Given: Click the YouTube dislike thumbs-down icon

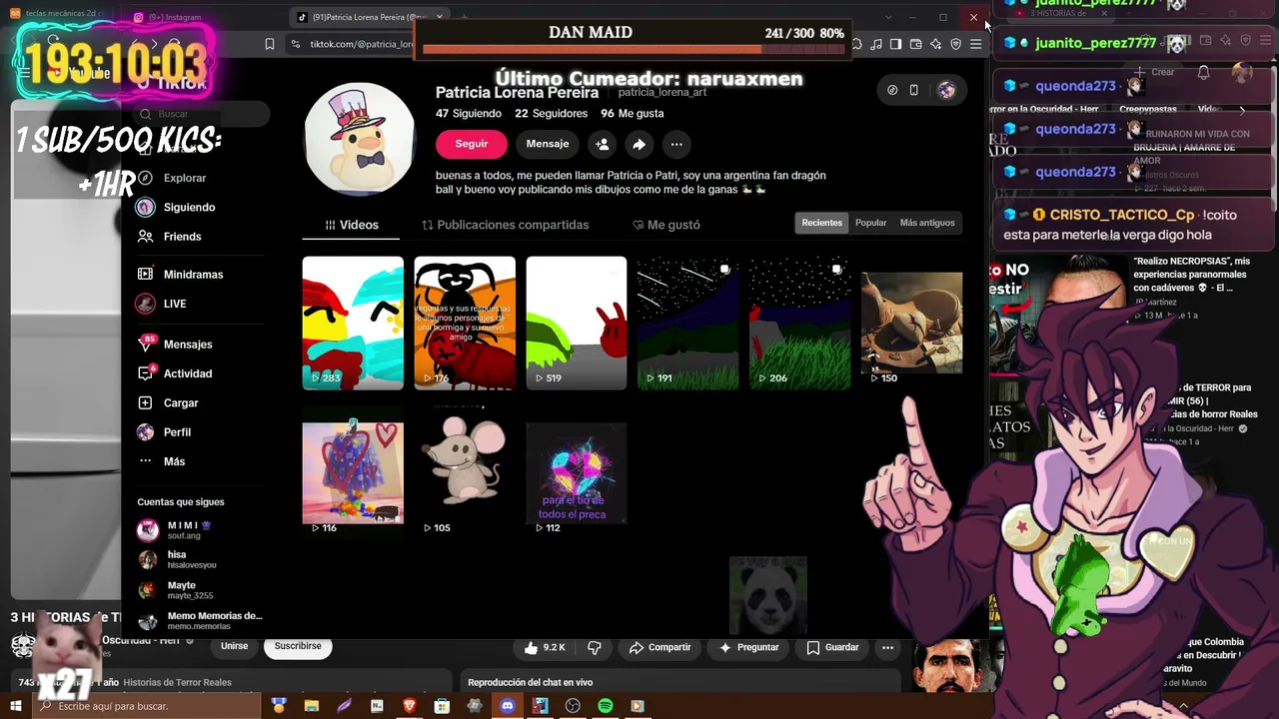Looking at the screenshot, I should pyautogui.click(x=595, y=647).
